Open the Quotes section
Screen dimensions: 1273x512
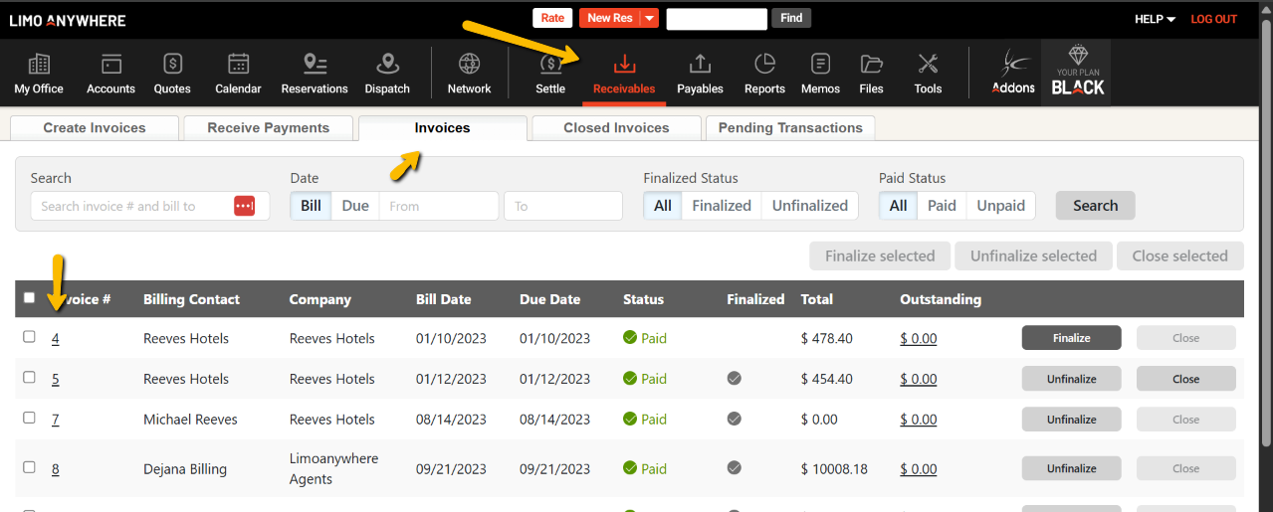coord(172,66)
